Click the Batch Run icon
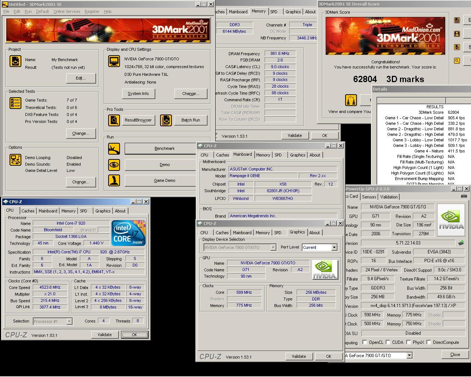 coord(166,120)
